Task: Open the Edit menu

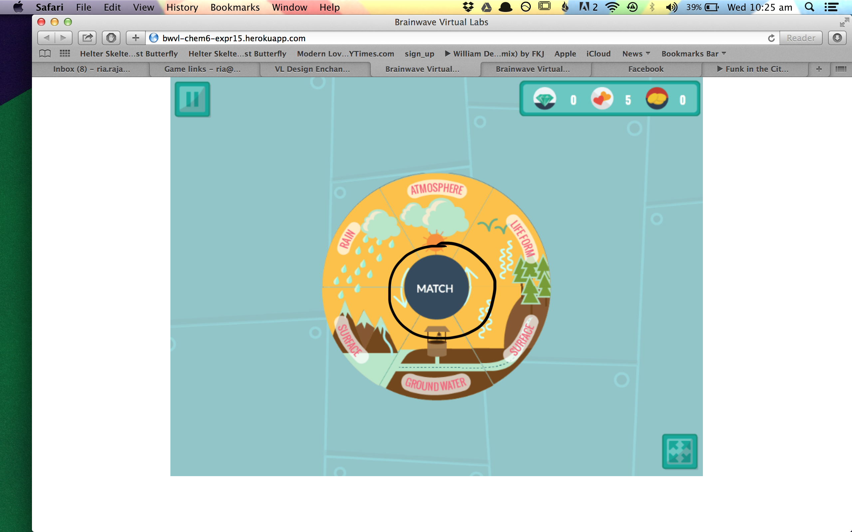Action: click(x=112, y=7)
